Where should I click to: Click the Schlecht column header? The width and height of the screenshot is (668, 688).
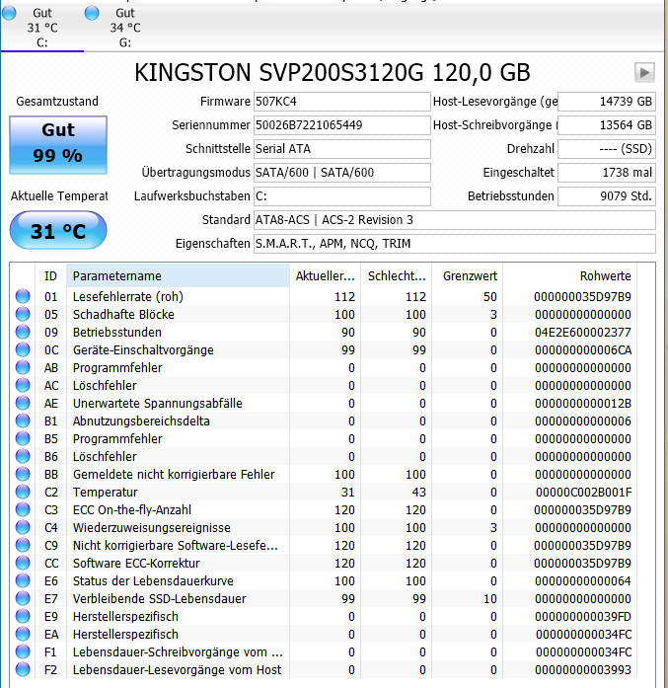tap(396, 276)
